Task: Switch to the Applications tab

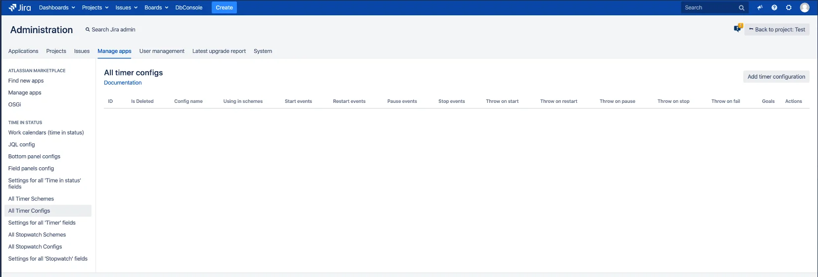Action: coord(23,51)
